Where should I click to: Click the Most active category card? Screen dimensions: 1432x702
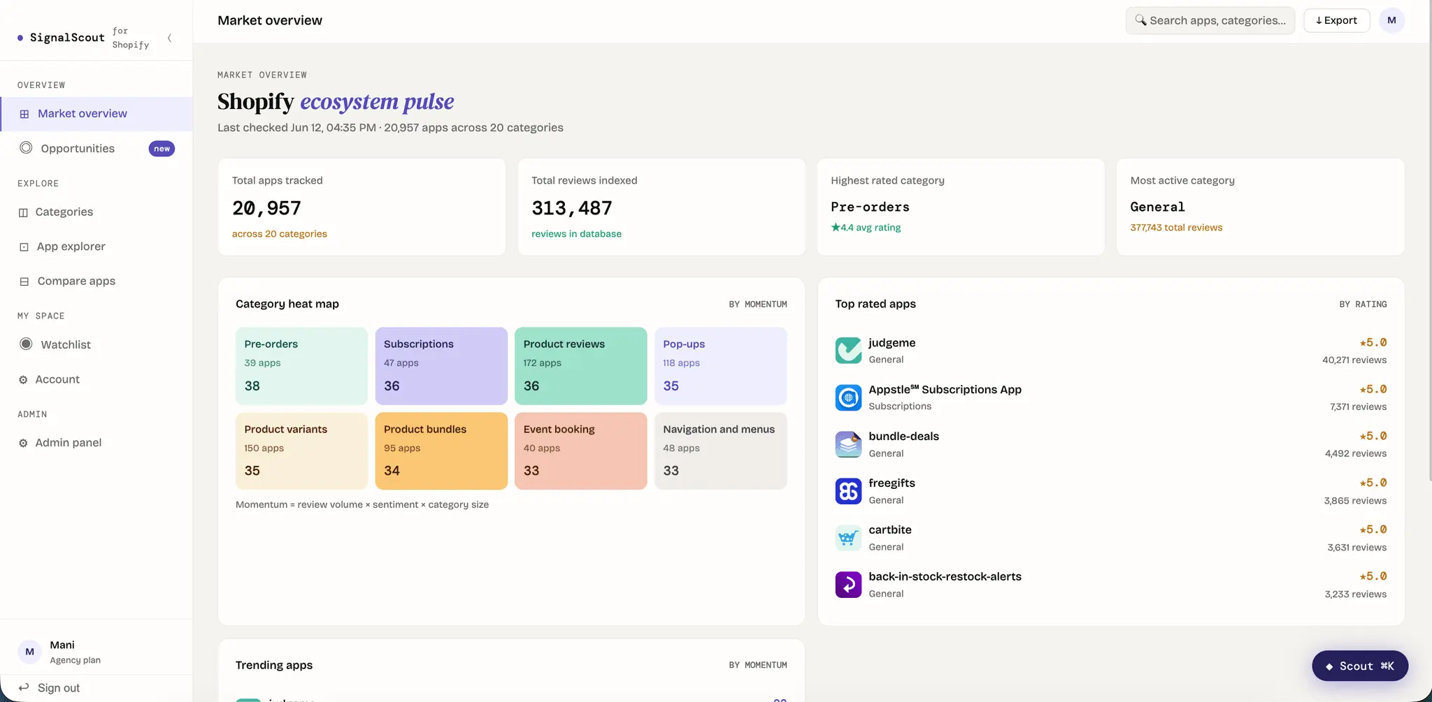[x=1260, y=207]
